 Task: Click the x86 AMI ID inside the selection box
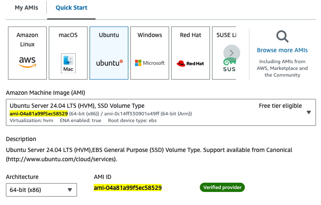point(39,114)
